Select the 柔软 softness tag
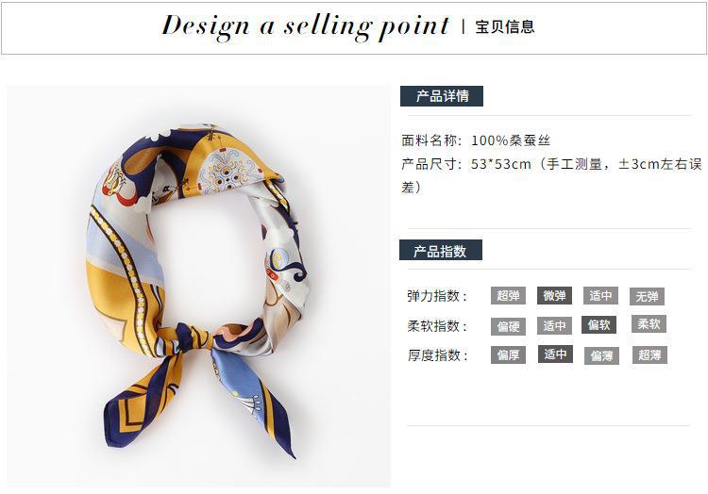708x494 pixels. point(649,323)
